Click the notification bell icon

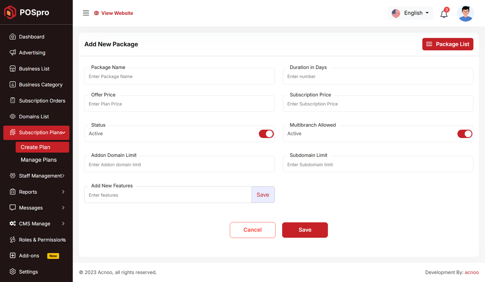[x=444, y=14]
